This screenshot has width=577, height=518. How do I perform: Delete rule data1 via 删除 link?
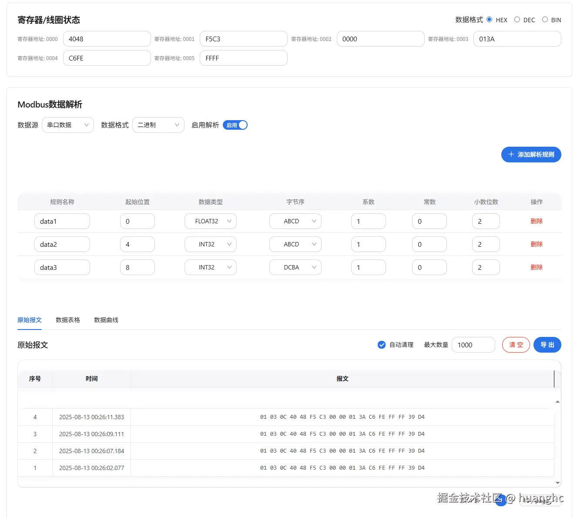tap(537, 221)
